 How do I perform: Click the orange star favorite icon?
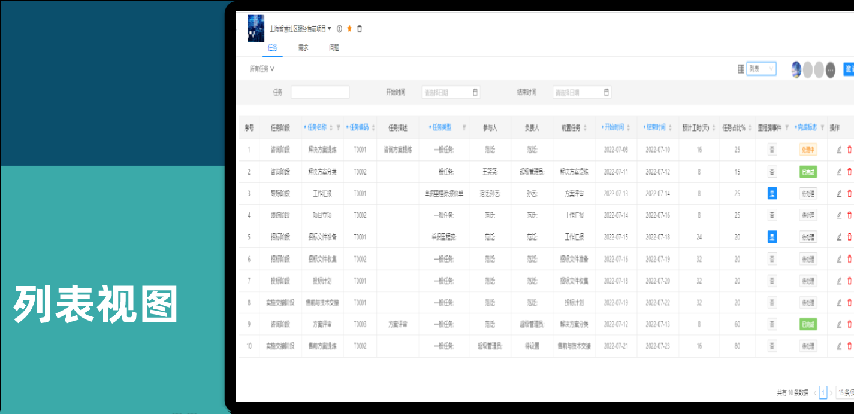tap(349, 29)
